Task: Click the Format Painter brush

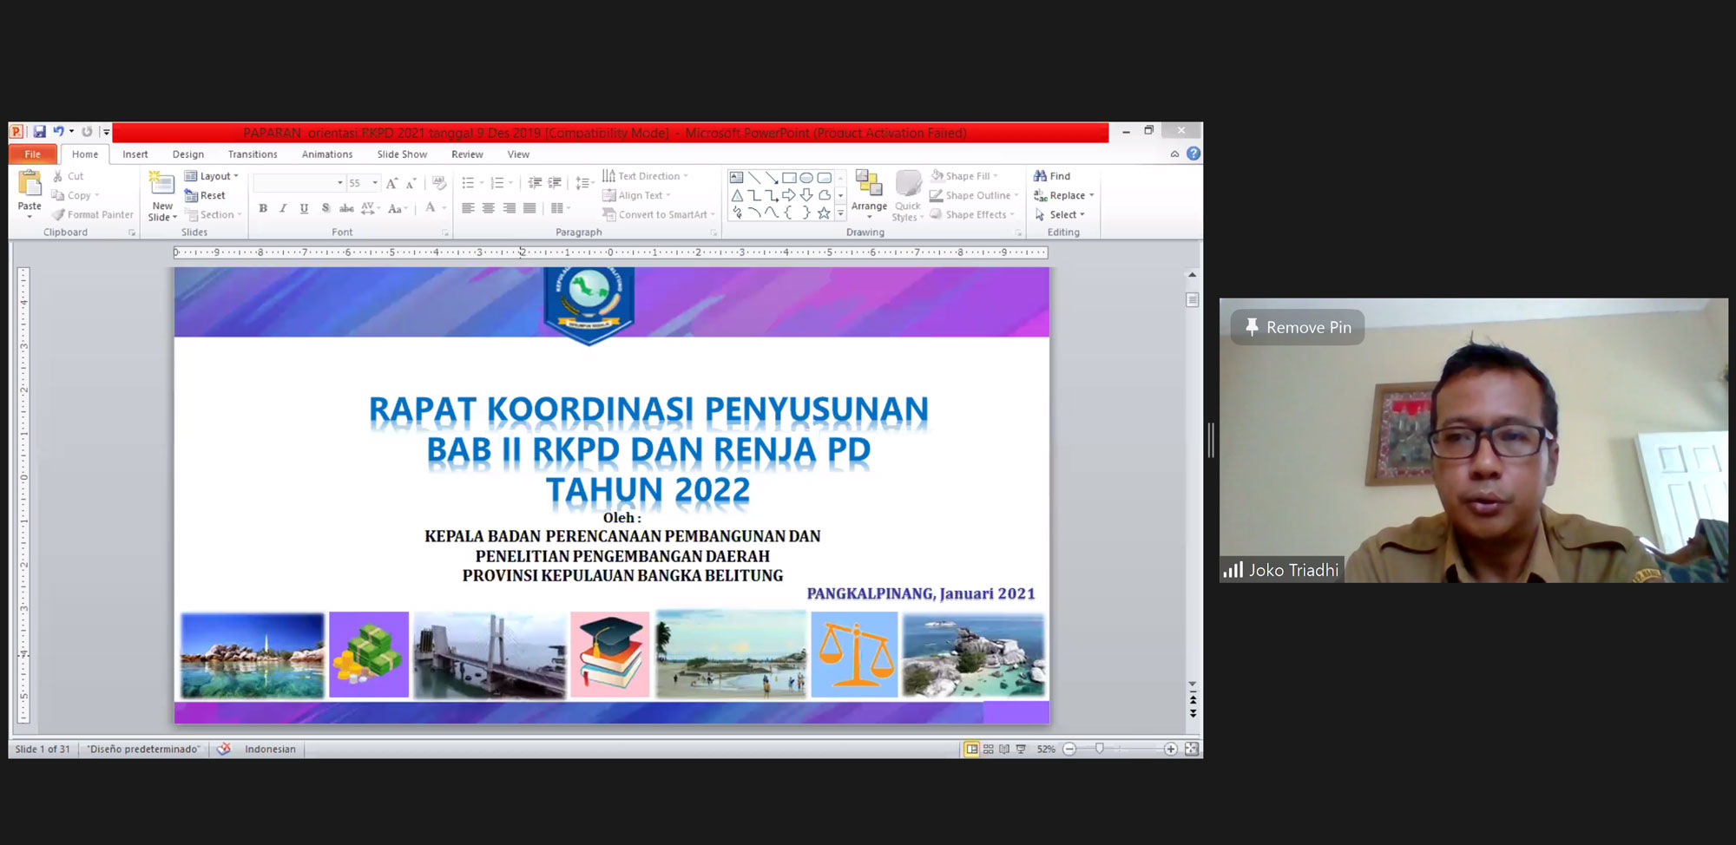Action: [59, 215]
